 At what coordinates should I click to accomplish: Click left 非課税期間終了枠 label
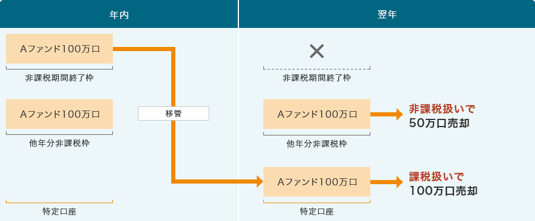(59, 78)
